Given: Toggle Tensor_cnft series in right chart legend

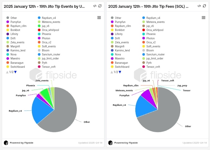Looking at the screenshot, I should pos(153,67).
